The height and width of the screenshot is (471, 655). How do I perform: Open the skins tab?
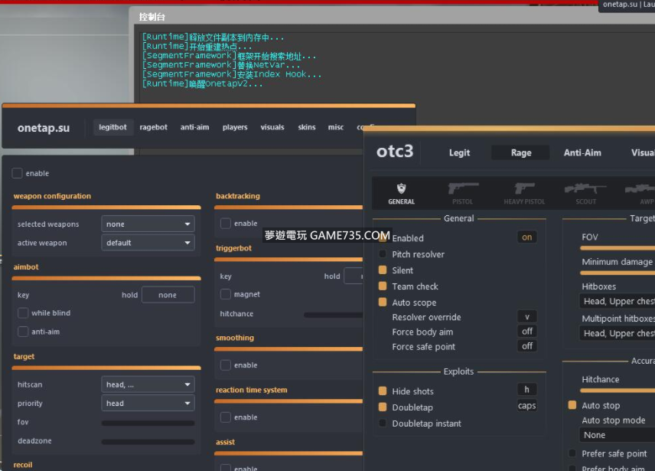(x=307, y=127)
